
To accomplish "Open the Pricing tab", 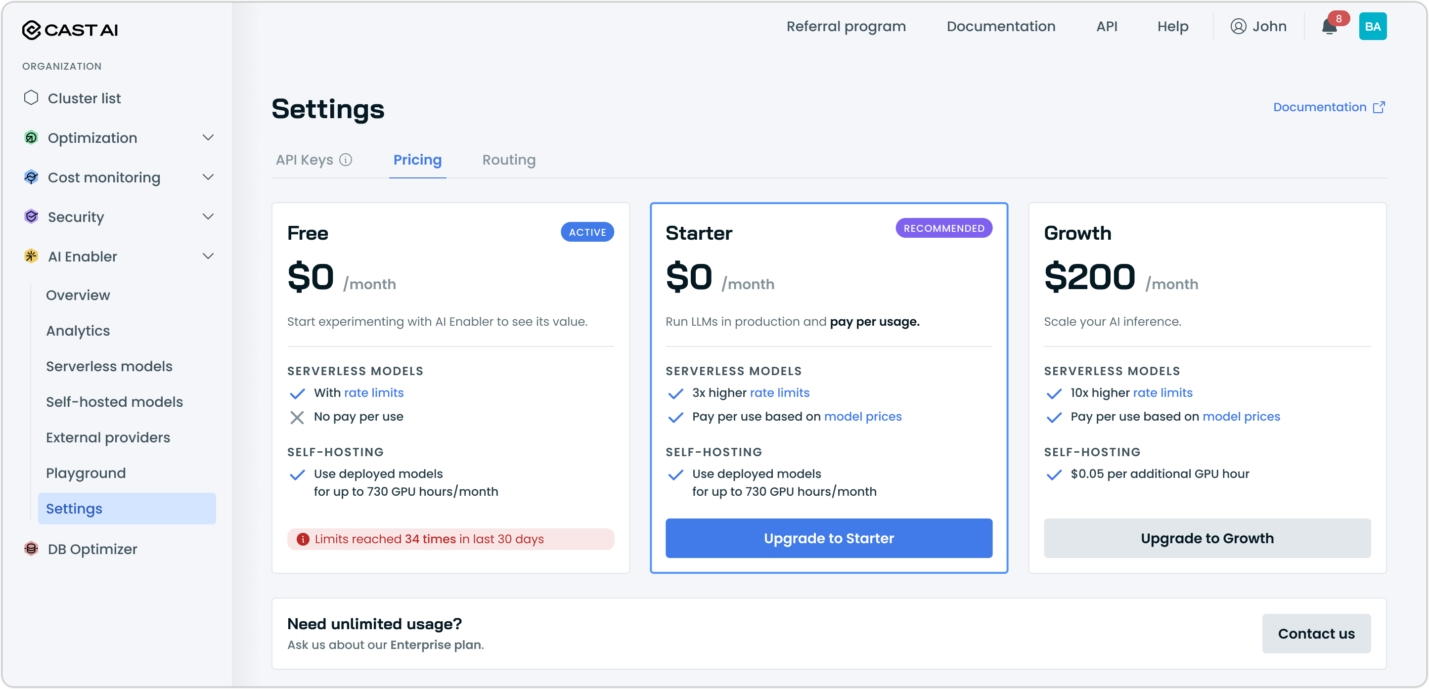I will click(x=417, y=160).
